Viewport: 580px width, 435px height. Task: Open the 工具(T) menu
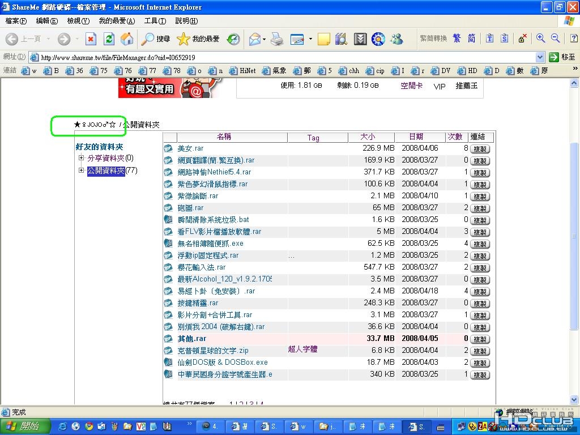point(155,21)
